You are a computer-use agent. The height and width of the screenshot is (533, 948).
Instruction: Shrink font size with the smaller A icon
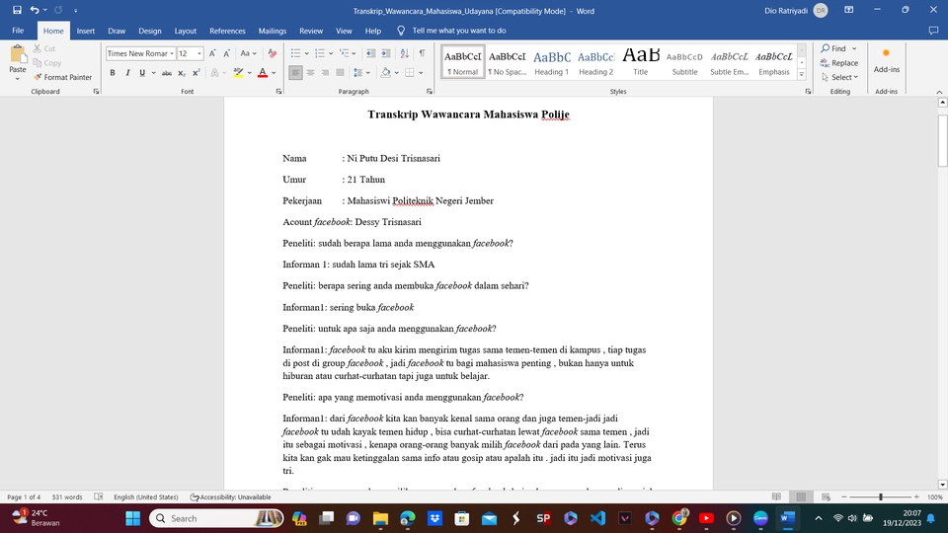[227, 53]
